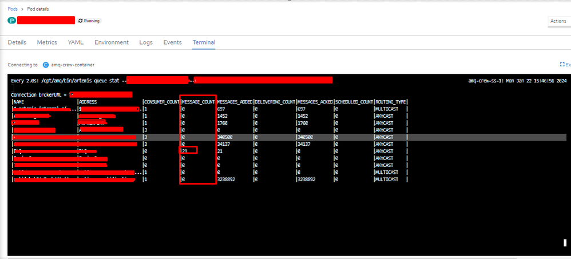Click the green Pod 'P' icon
The height and width of the screenshot is (259, 571).
pyautogui.click(x=11, y=21)
